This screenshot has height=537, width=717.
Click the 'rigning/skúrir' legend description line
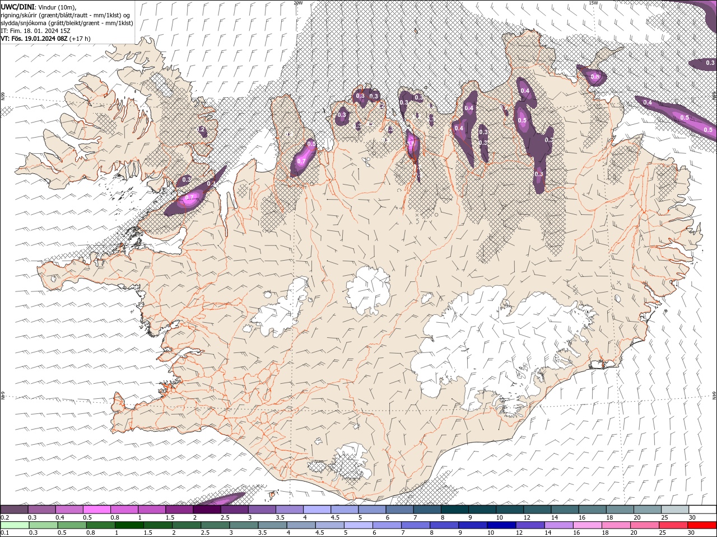[x=66, y=15]
